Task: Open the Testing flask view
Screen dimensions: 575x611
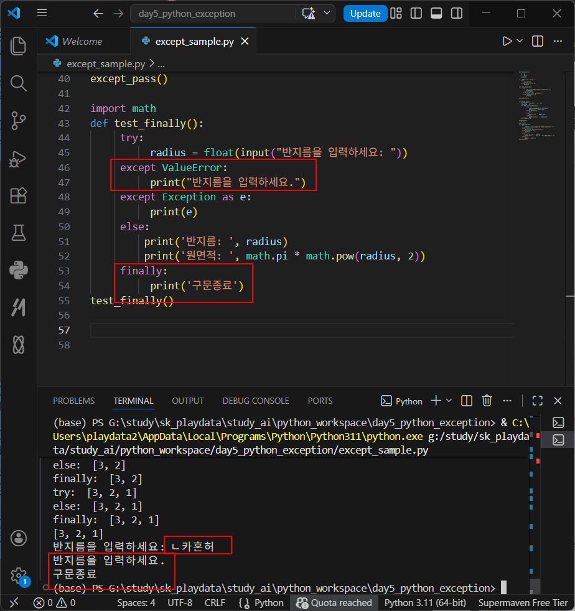Action: 18,233
